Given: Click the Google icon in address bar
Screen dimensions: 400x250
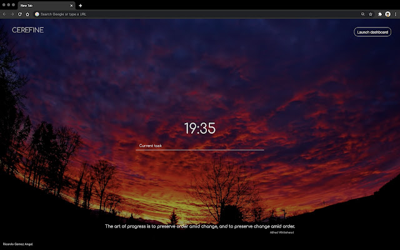Looking at the screenshot, I should (37, 14).
